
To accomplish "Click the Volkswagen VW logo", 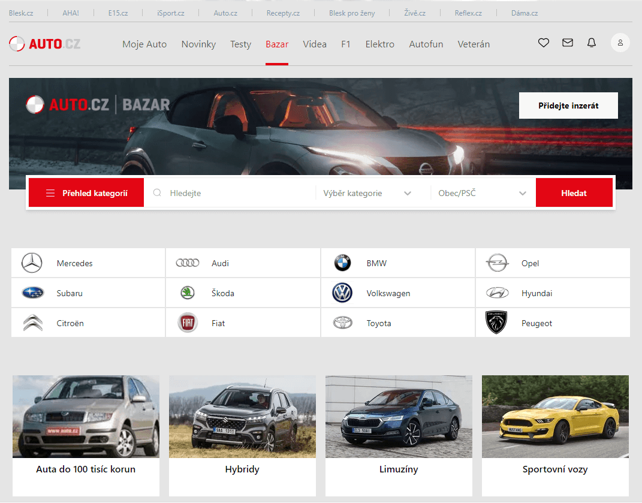I will point(342,293).
